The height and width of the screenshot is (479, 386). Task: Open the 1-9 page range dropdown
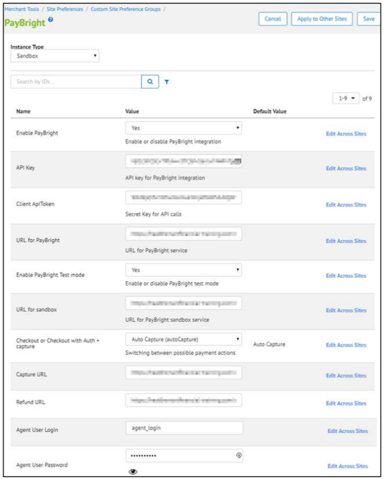point(346,99)
